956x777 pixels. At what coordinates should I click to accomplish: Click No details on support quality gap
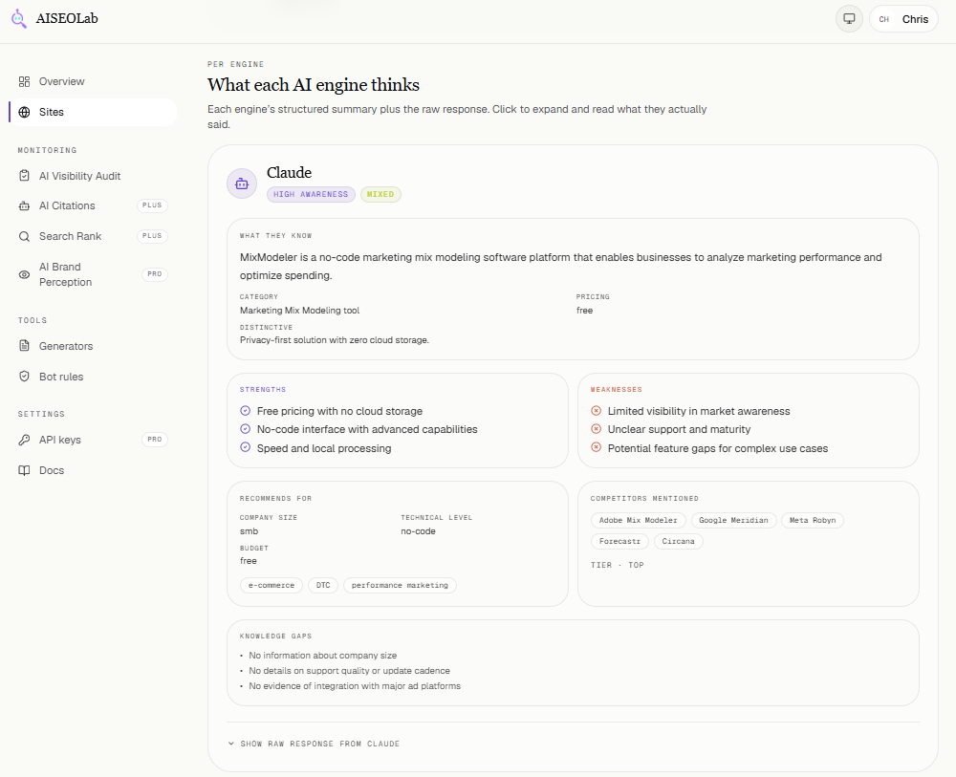tap(349, 671)
